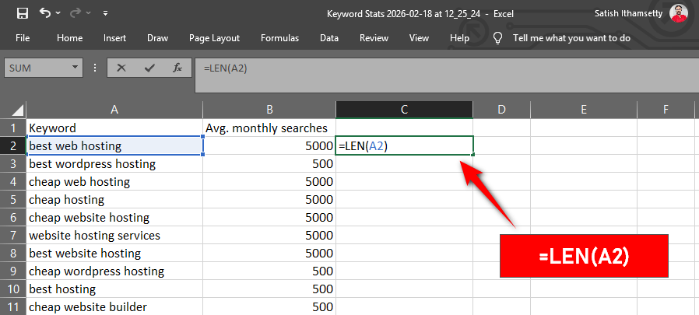Select row 2 header
Screen dimensions: 699x315
[13, 146]
